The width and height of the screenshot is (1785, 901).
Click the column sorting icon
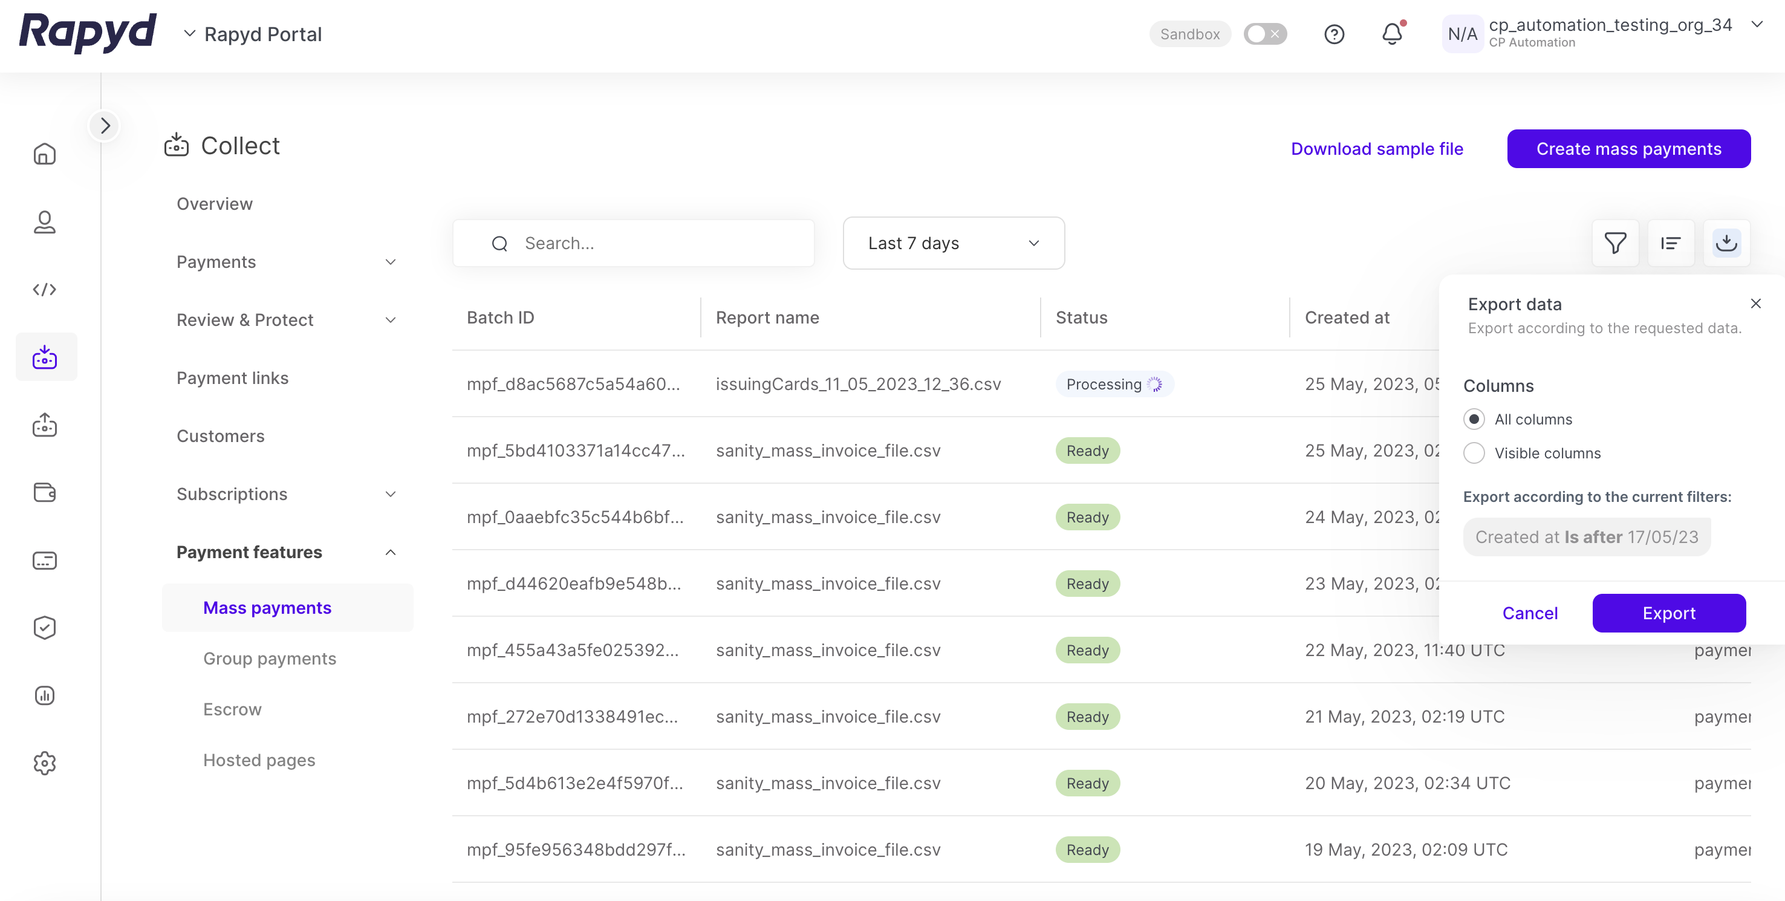coord(1670,243)
